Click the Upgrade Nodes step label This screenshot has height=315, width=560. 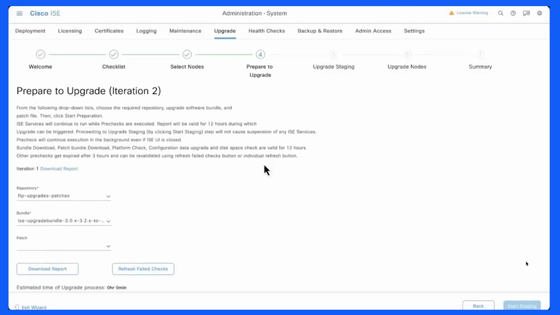tap(407, 67)
